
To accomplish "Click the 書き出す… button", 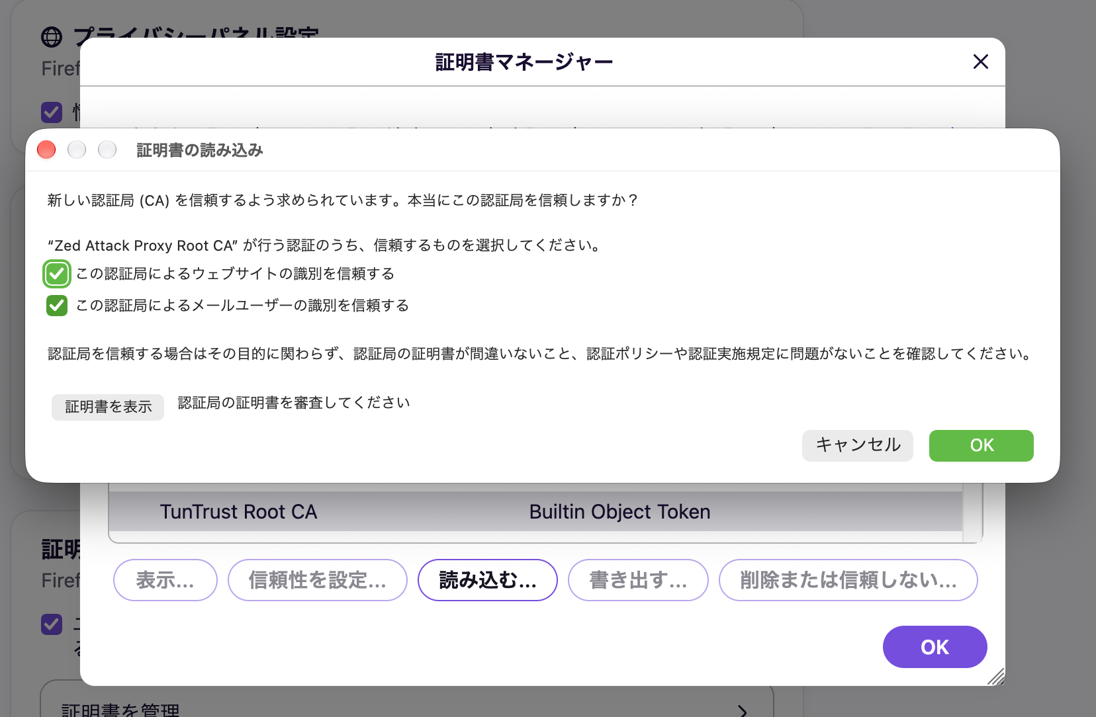I will [638, 580].
